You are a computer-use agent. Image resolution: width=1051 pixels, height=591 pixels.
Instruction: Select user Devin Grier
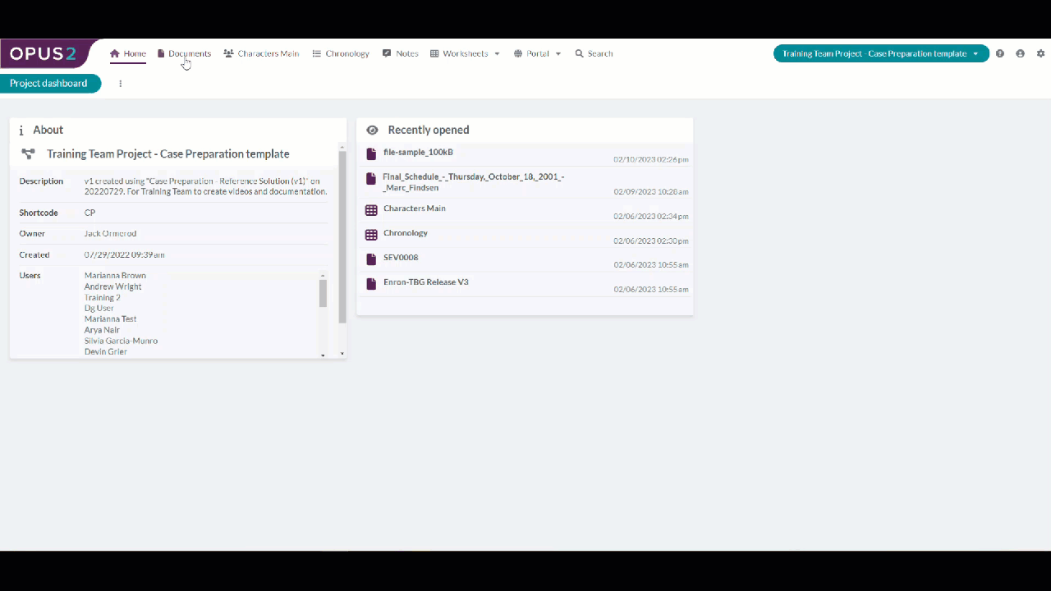click(x=106, y=351)
